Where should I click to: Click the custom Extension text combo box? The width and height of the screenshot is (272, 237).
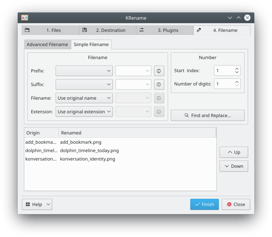point(133,112)
